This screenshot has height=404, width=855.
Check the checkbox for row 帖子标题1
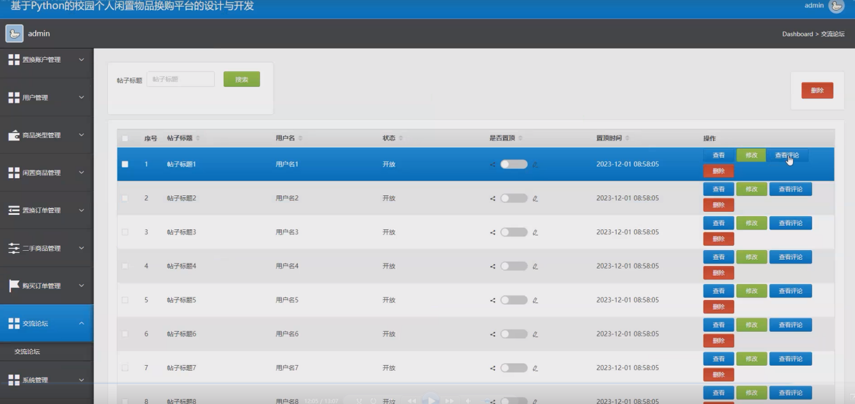[125, 164]
